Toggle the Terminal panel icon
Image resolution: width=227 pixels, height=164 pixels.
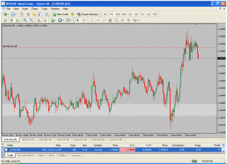40,14
